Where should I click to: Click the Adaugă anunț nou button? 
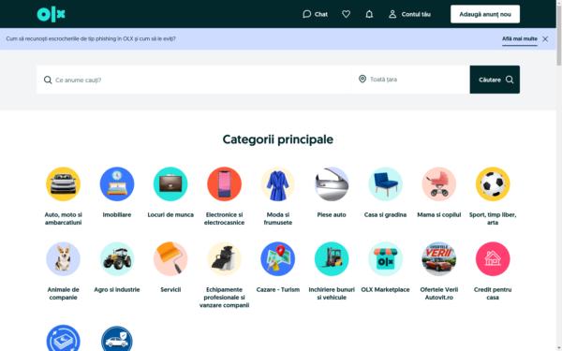tap(485, 14)
